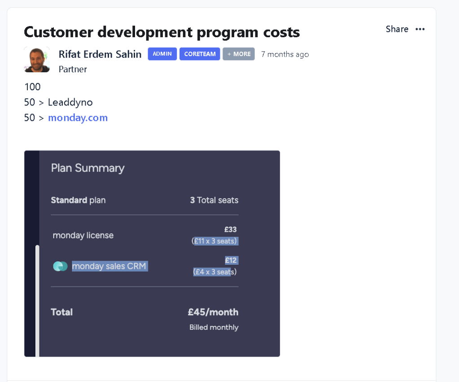Viewport: 459px width, 382px height.
Task: Click the 7 months ago timestamp
Action: (285, 54)
